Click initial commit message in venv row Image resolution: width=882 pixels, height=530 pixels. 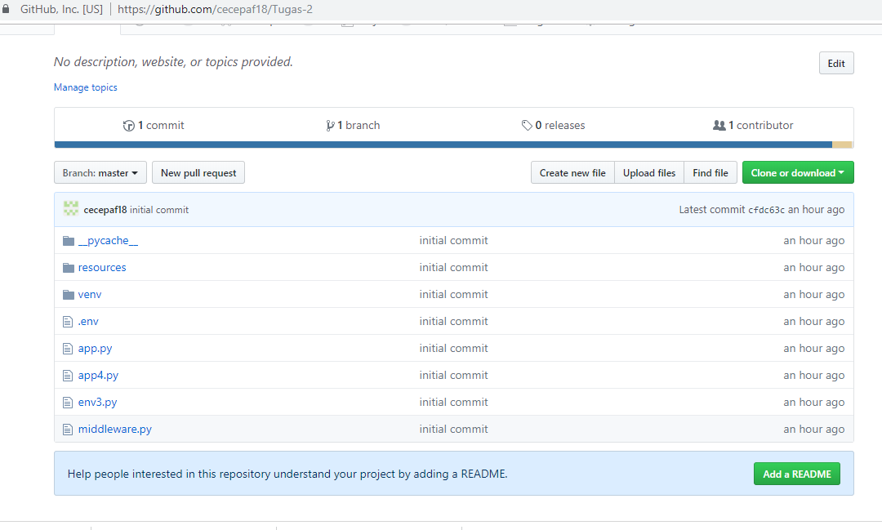[x=453, y=295]
